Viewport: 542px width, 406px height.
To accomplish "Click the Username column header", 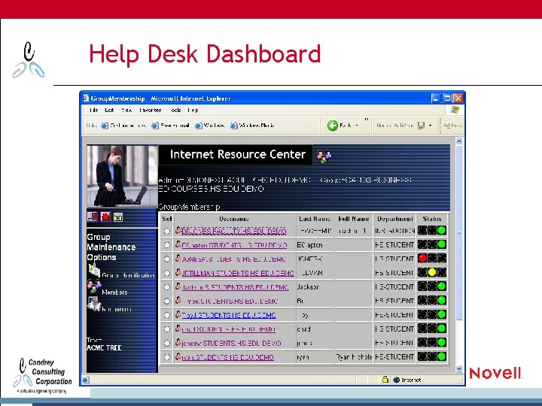I will [234, 219].
